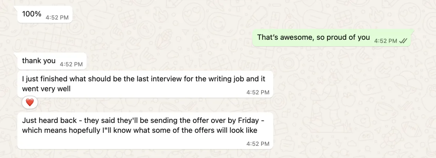This screenshot has height=158, width=436.
Task: Select the "thank you" message bubble
Action: point(52,61)
